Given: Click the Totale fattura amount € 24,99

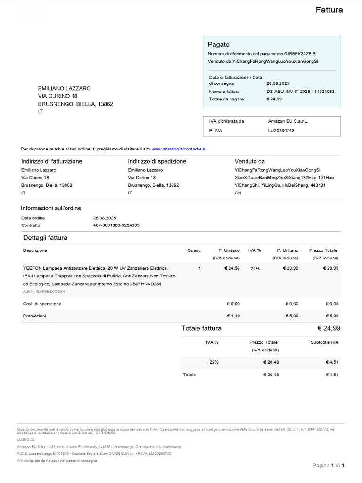Looking at the screenshot, I should coord(329,328).
